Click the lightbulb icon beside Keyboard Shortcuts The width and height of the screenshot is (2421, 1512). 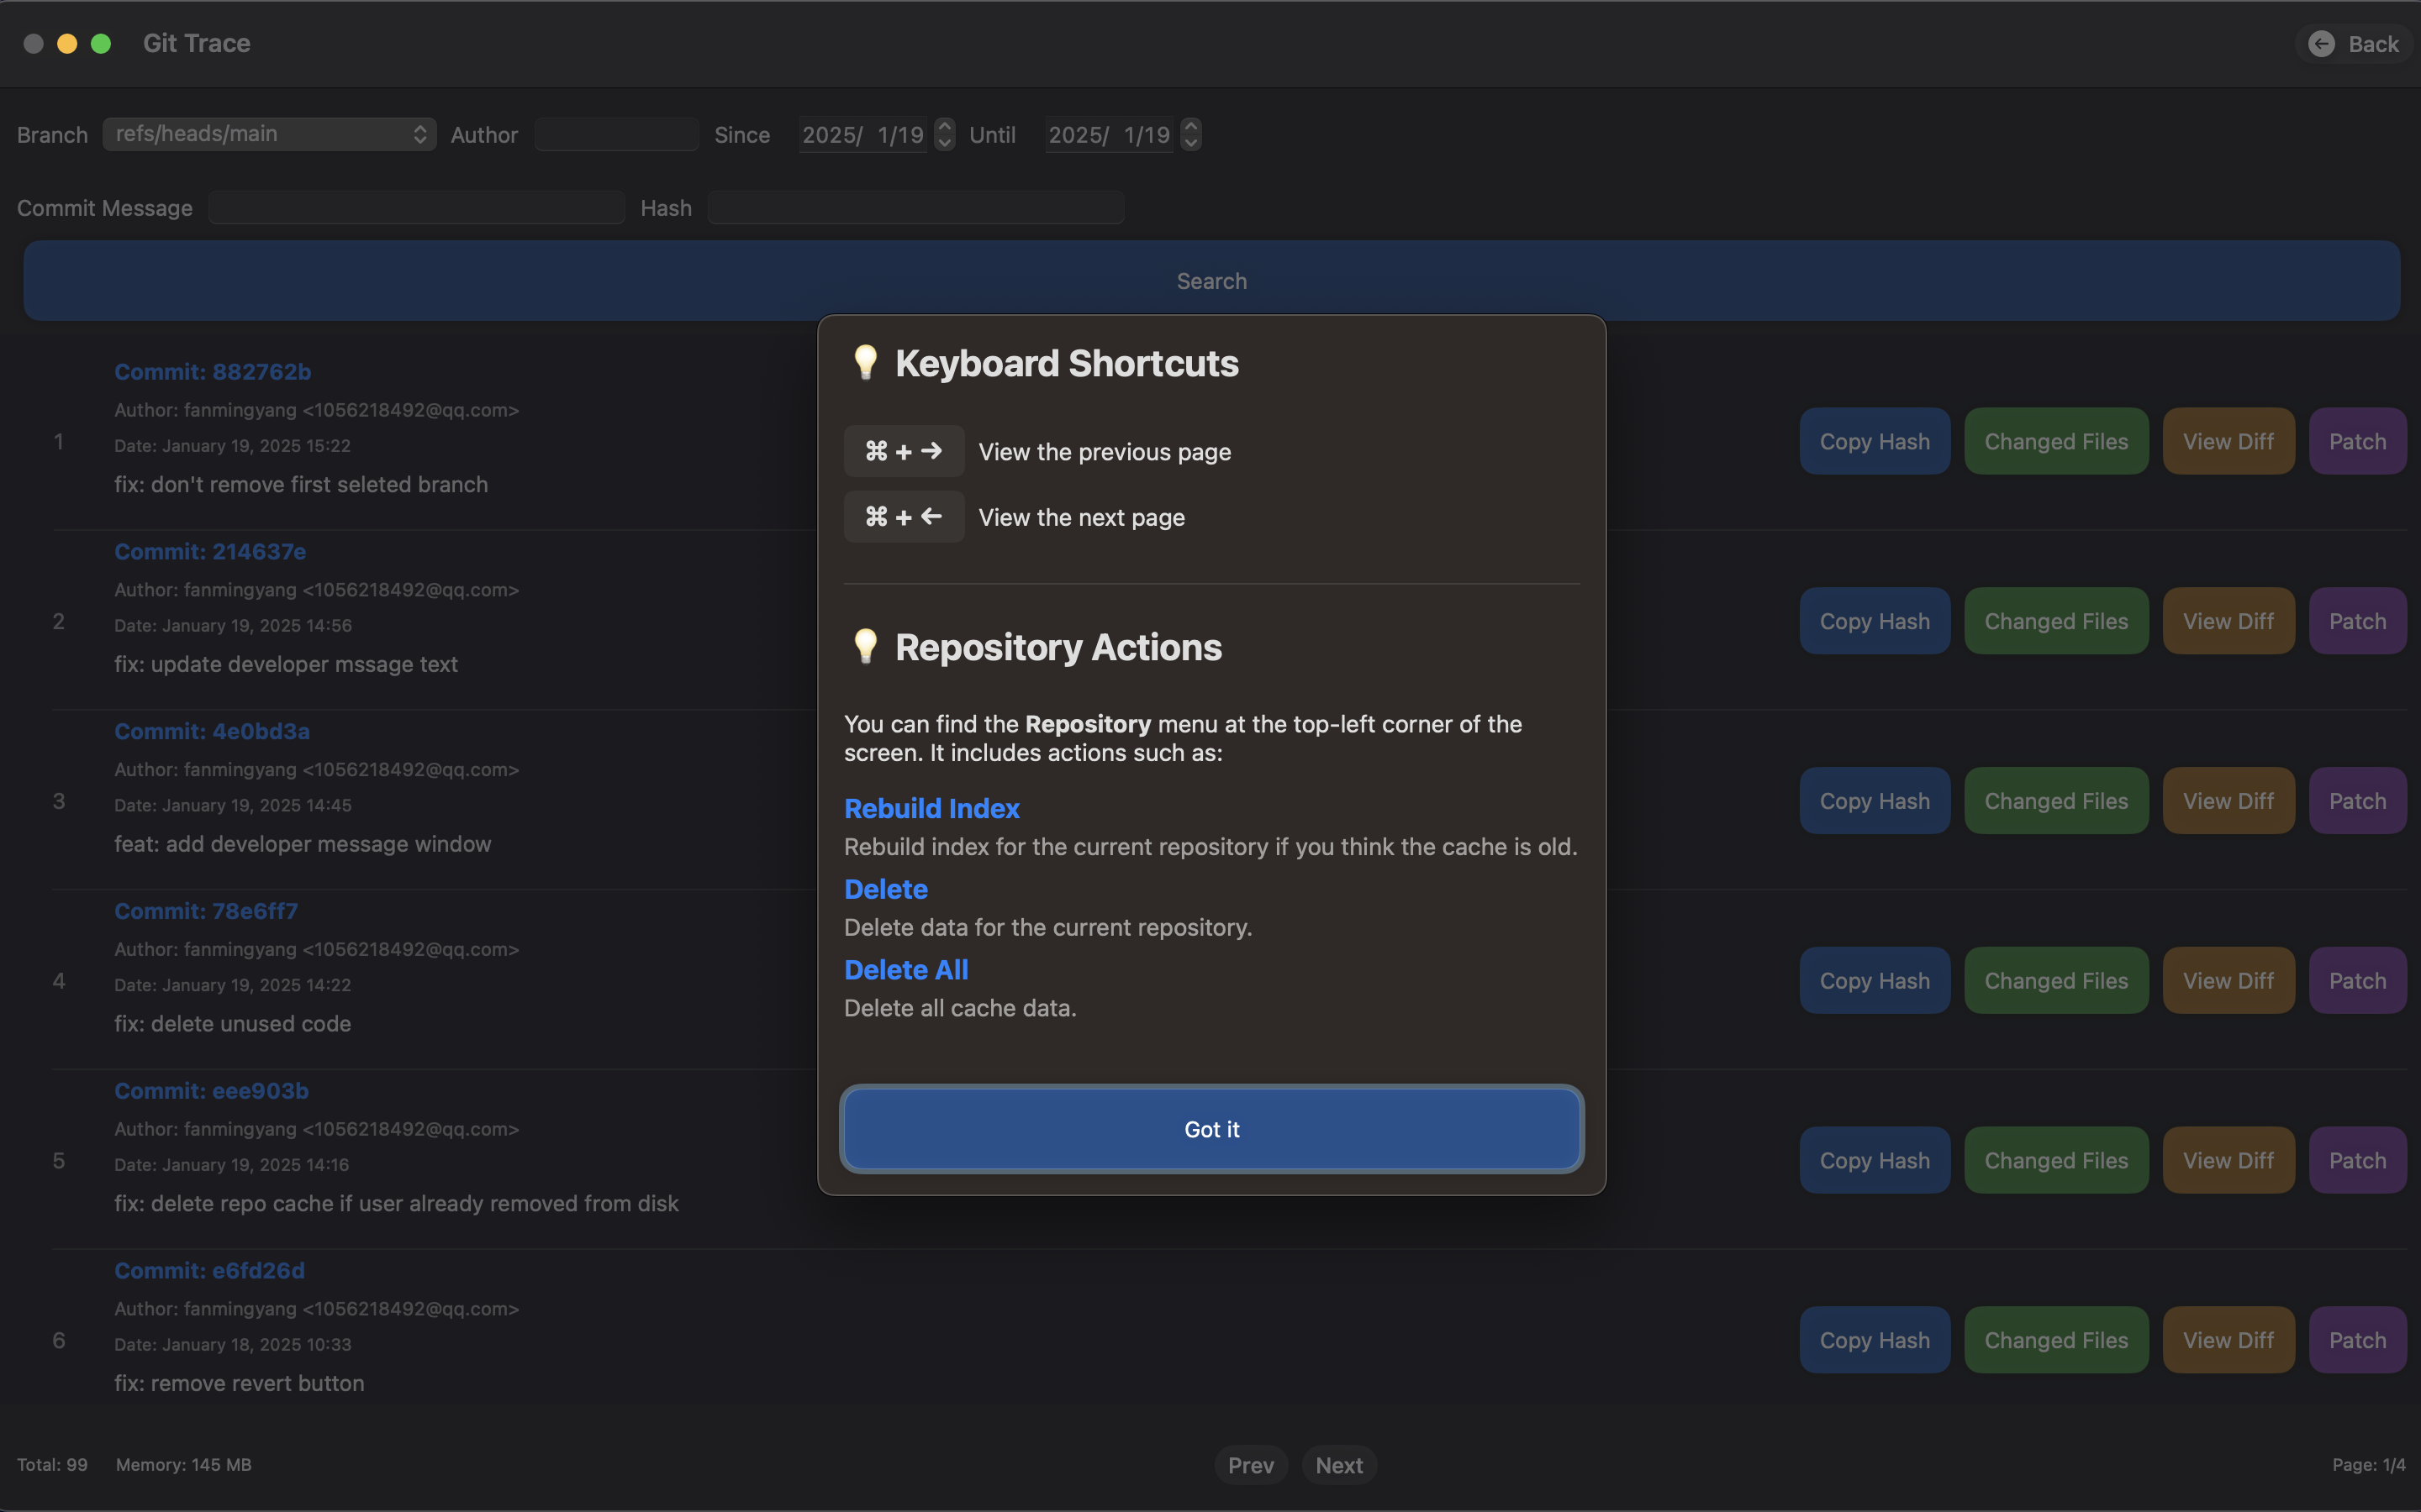[867, 363]
